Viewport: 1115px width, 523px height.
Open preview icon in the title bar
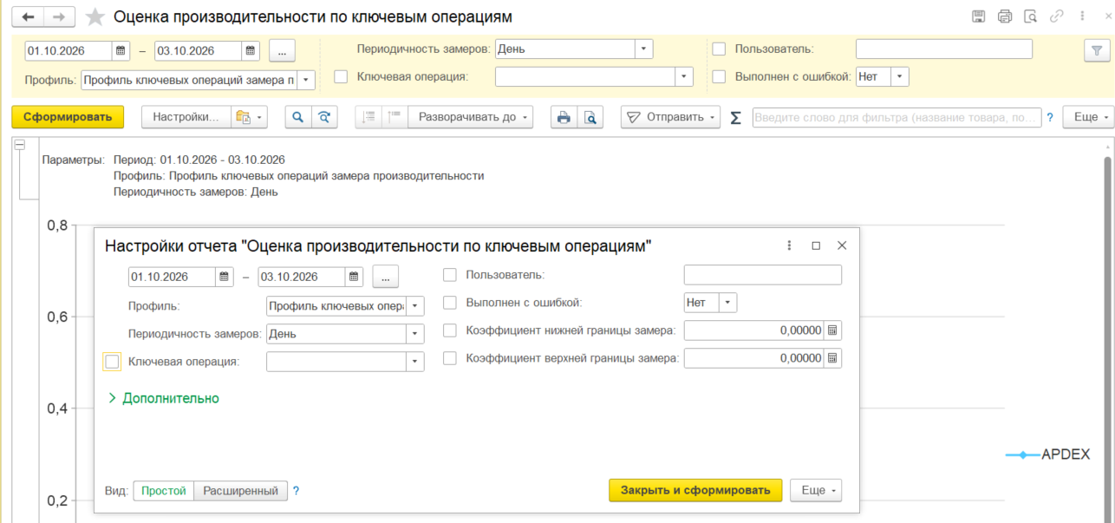pyautogui.click(x=1030, y=16)
